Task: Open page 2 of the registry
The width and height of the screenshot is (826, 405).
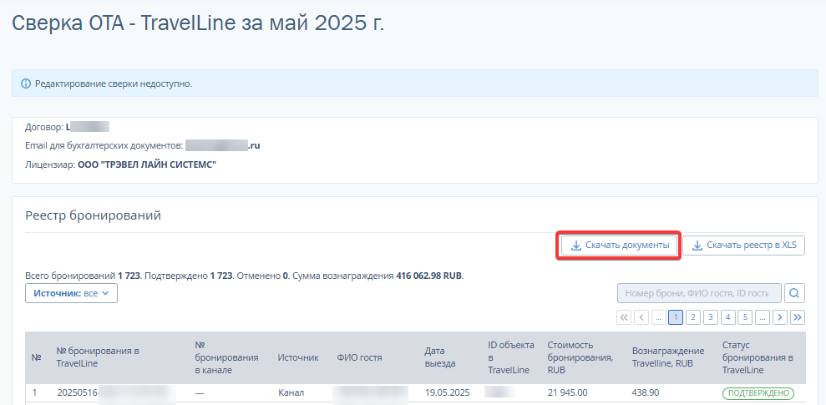Action: pos(693,317)
